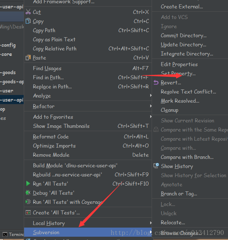Click the Compare with Same Repository icon

(x=156, y=129)
